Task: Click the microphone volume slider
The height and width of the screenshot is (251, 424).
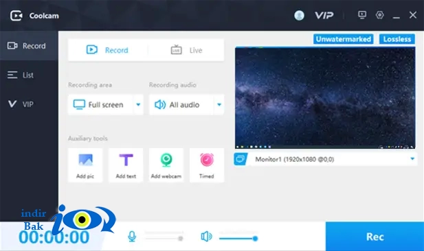Action: 164,239
